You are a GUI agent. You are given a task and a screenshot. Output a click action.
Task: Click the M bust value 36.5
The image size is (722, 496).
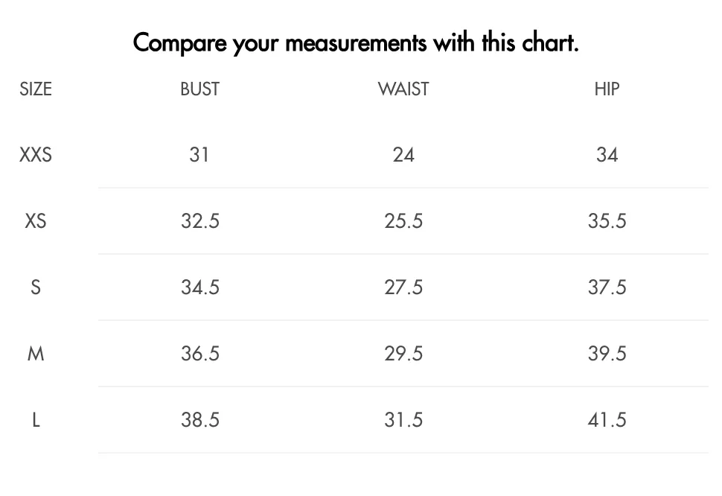pos(199,354)
